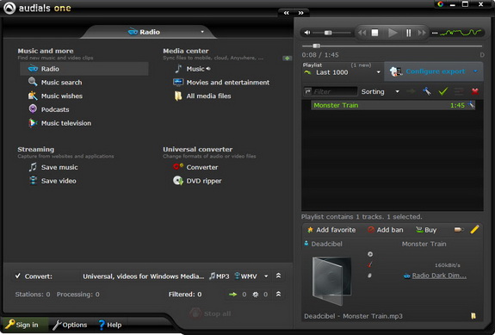Viewport: 495px width, 335px height.
Task: Click the edit tags tool icon in playlist toolbar
Action: (427, 91)
